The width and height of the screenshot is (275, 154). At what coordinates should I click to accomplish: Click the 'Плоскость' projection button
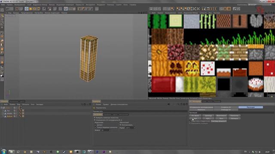[x=234, y=115]
